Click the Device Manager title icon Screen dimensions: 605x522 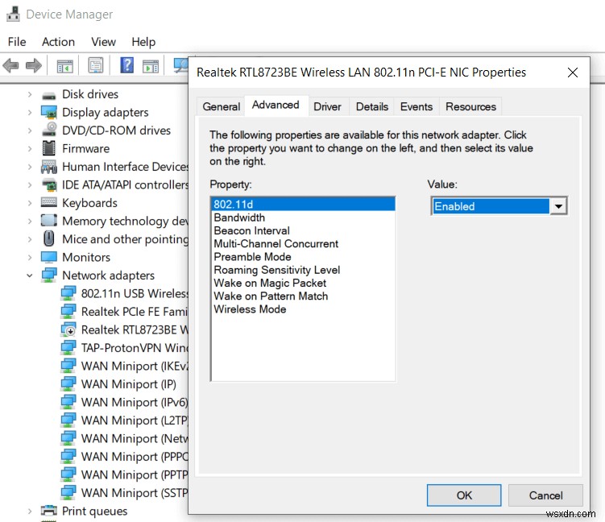(13, 14)
